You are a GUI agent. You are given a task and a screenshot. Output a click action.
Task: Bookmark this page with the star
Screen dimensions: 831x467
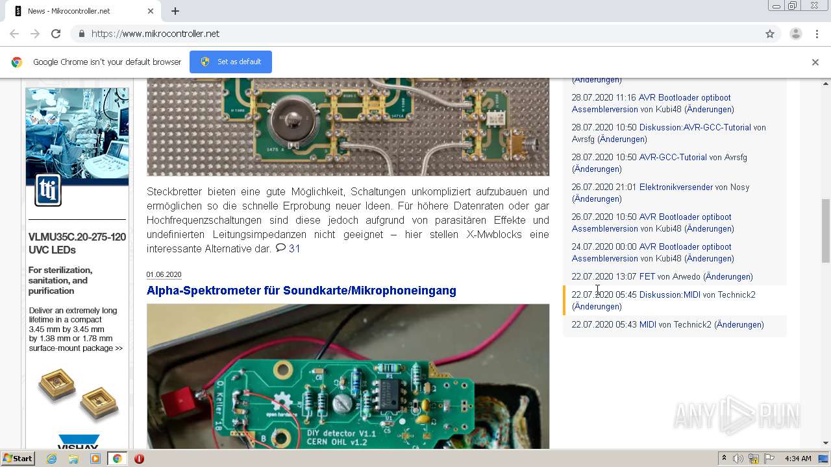pos(770,34)
